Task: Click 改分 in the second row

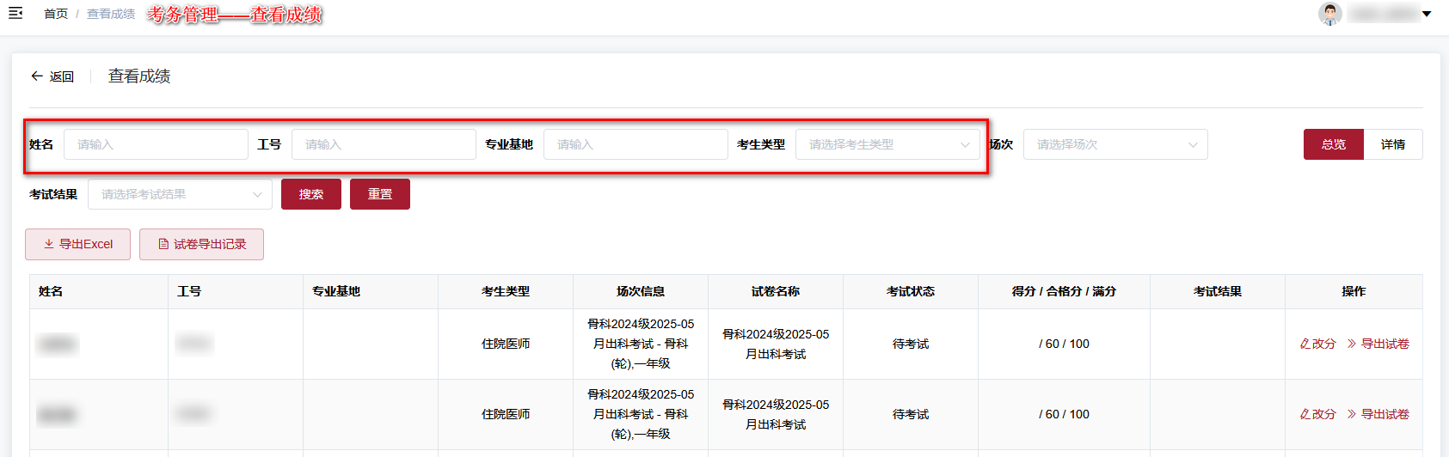Action: pos(1317,414)
